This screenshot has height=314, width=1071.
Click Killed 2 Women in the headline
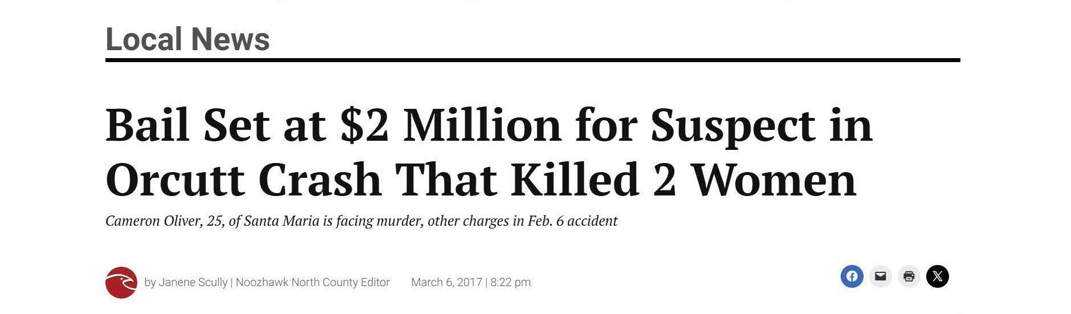(683, 180)
